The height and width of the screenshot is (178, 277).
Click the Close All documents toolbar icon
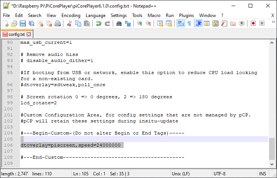coord(49,23)
